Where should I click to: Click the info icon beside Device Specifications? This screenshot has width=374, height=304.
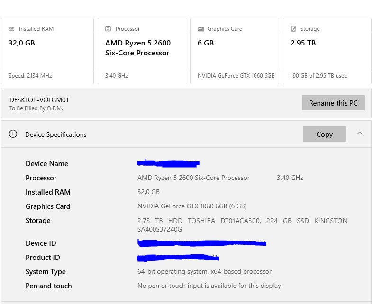tap(13, 134)
